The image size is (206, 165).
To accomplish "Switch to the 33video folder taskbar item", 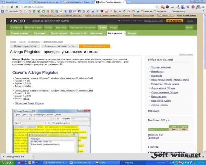I will pyautogui.click(x=106, y=163).
